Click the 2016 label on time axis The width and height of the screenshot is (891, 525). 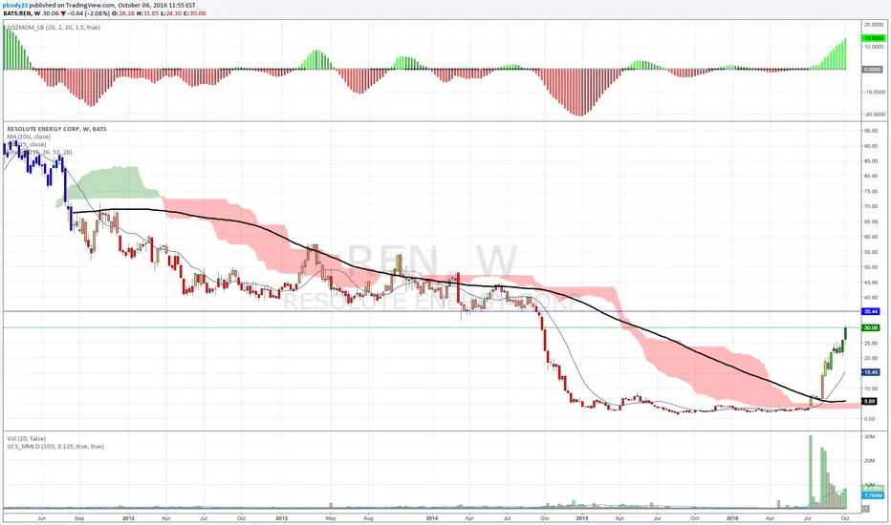pyautogui.click(x=732, y=518)
